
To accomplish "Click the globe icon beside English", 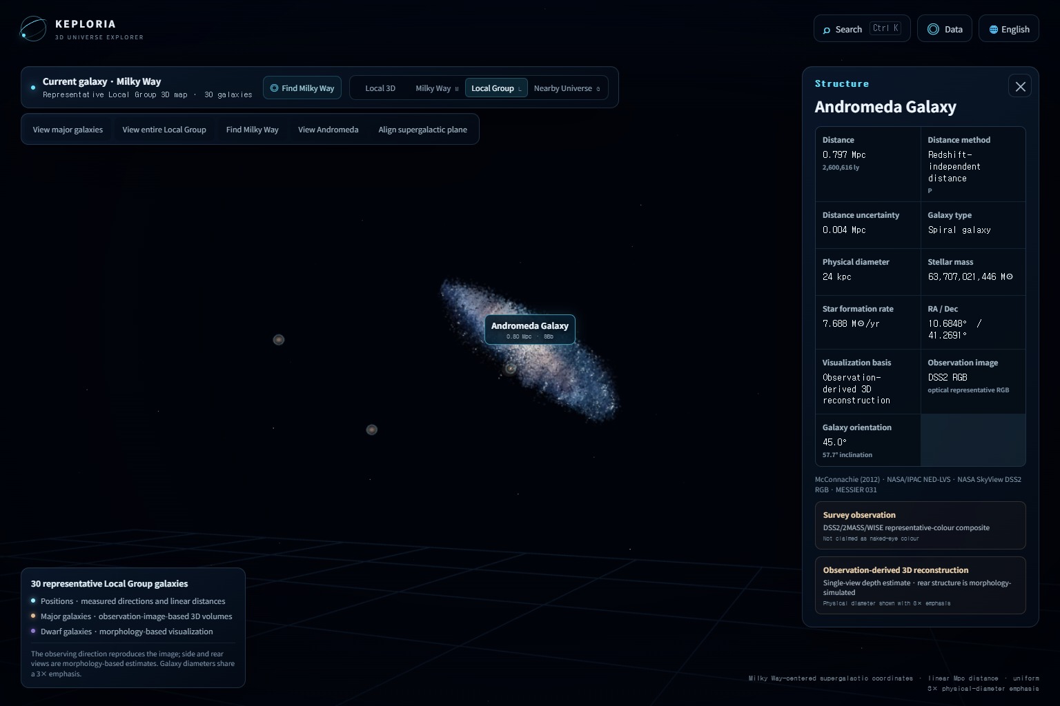I will pos(994,30).
